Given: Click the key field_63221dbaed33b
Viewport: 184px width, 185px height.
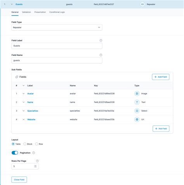Looking at the screenshot, I should click(x=104, y=119).
